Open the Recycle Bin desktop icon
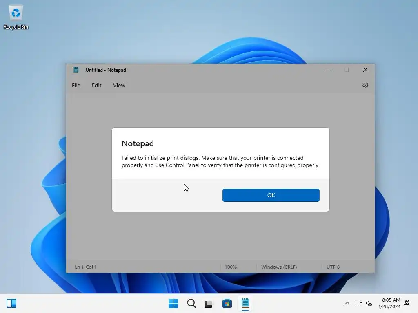Image resolution: width=418 pixels, height=313 pixels. [16, 17]
